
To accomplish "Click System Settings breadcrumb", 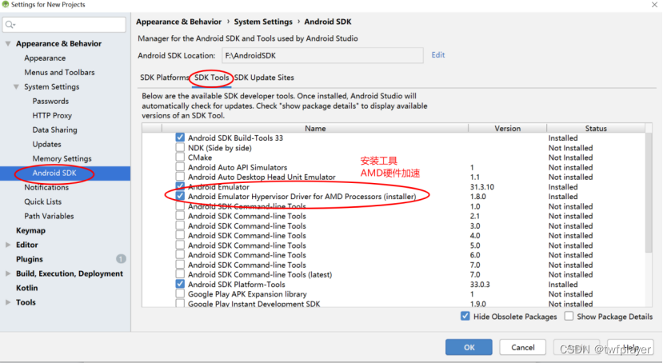I will [x=263, y=22].
